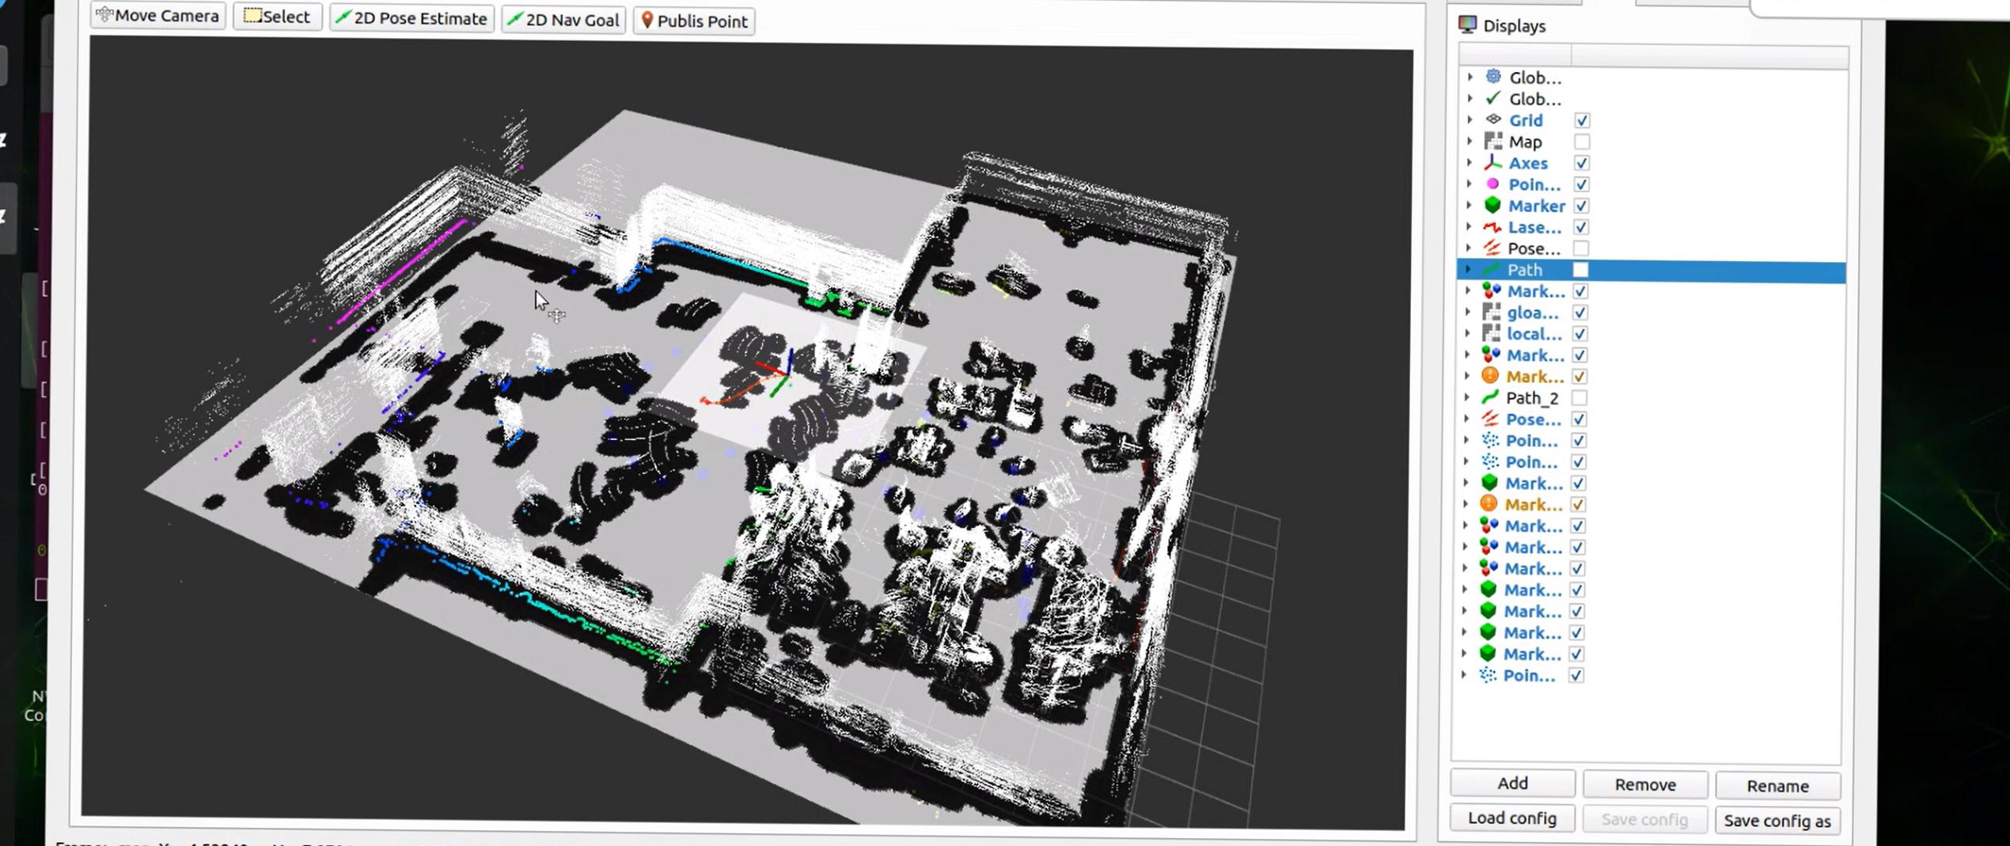Image resolution: width=2010 pixels, height=846 pixels.
Task: Expand the Marker display entry
Action: pyautogui.click(x=1470, y=206)
